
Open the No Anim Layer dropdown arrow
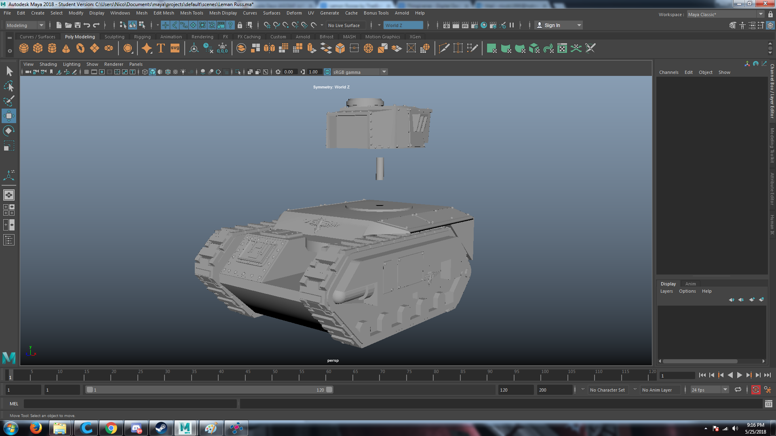coord(635,390)
